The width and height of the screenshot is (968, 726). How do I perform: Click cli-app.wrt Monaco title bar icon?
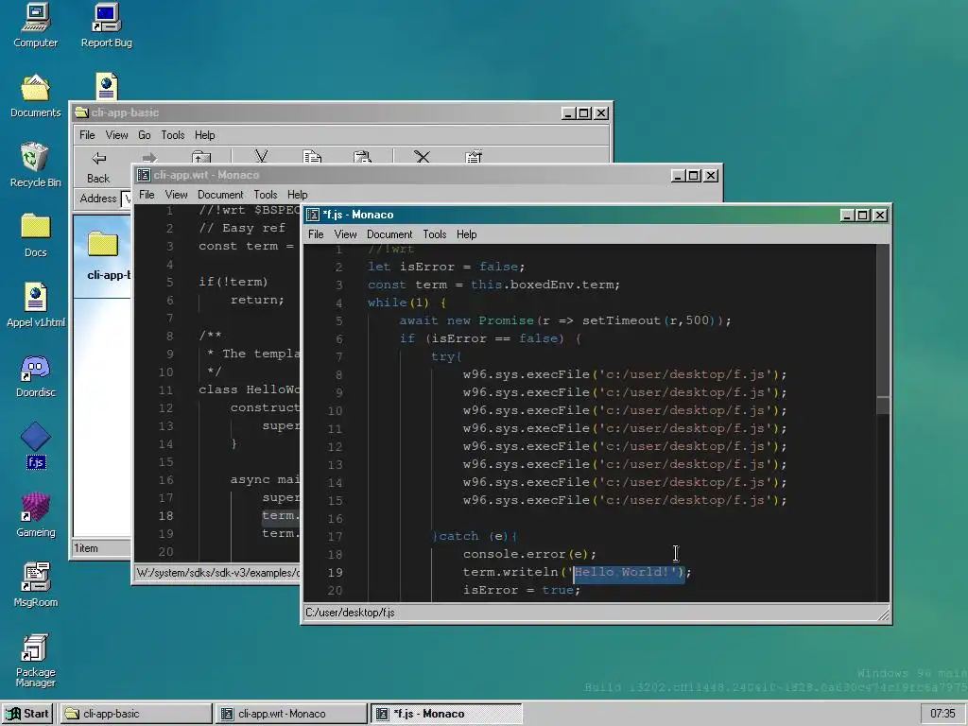[x=144, y=175]
